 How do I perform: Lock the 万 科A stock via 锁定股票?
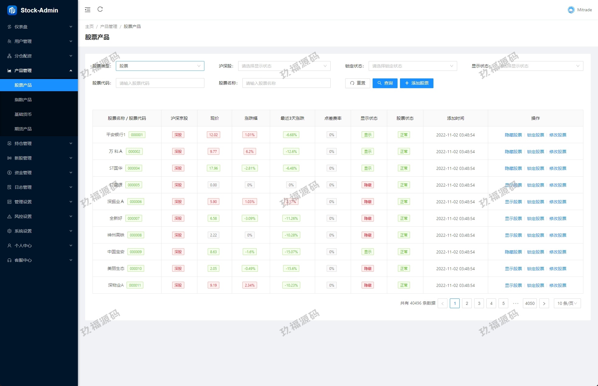tap(535, 152)
